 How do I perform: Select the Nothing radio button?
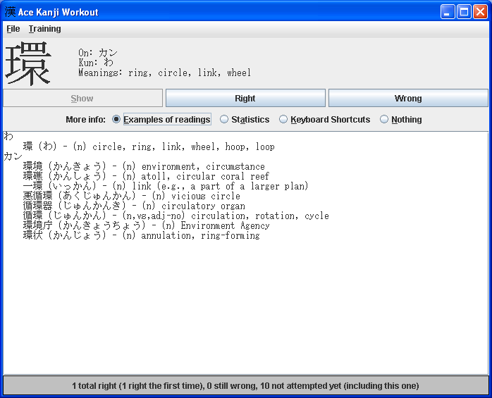(400, 120)
